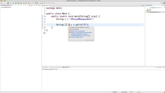Minimize the editor area

pos(141,5)
